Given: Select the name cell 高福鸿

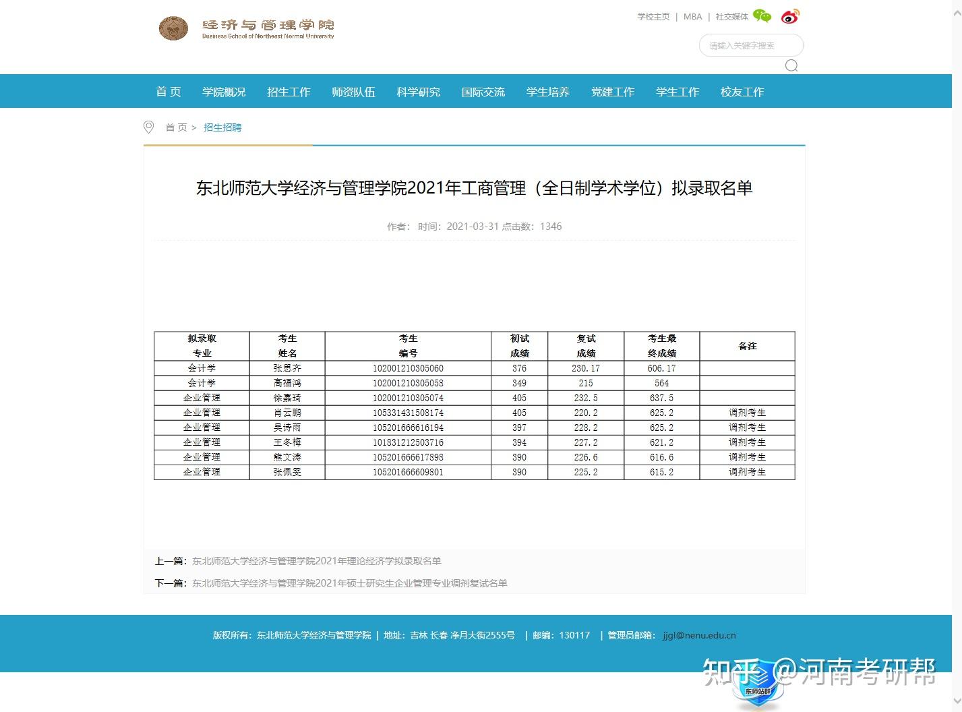Looking at the screenshot, I should (287, 383).
